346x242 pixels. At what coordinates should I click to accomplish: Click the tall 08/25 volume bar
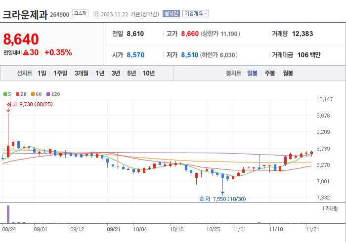pos(8,214)
